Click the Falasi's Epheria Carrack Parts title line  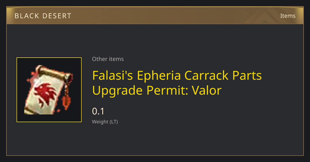coord(177,75)
